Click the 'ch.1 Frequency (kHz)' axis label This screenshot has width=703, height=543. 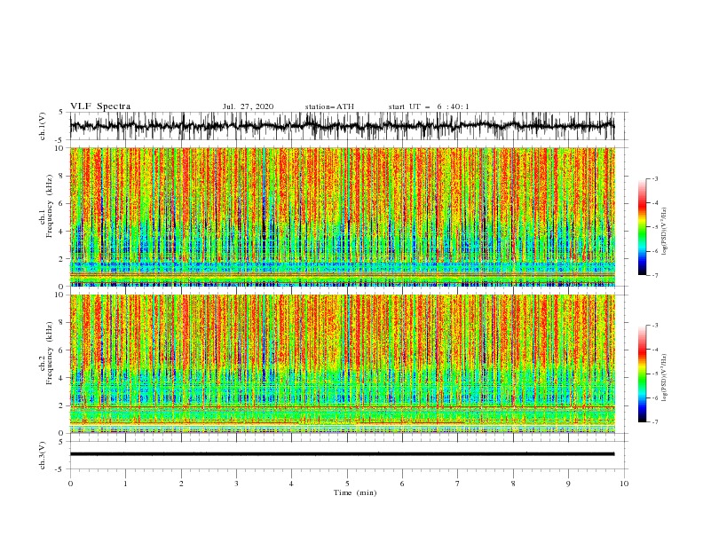pyautogui.click(x=46, y=207)
